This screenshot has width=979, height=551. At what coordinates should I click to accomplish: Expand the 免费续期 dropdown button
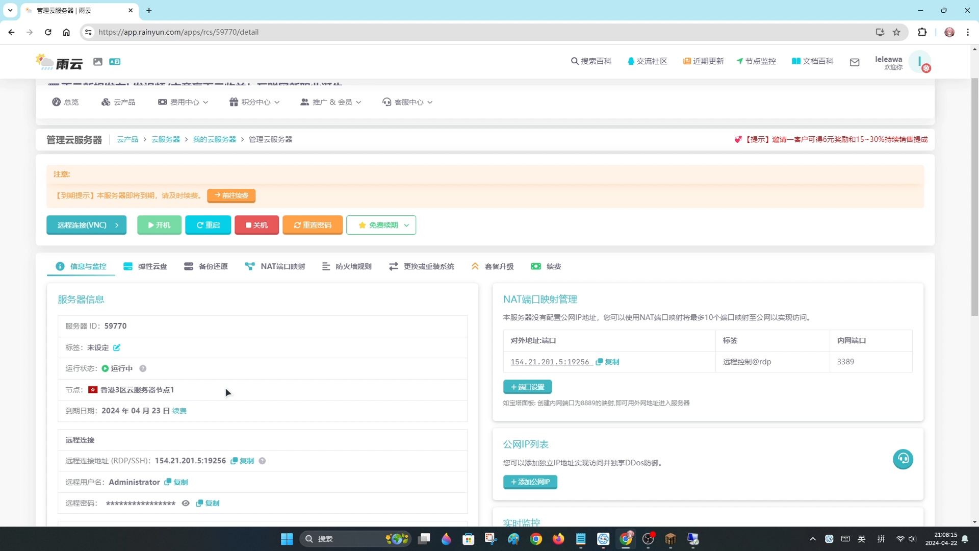point(381,225)
